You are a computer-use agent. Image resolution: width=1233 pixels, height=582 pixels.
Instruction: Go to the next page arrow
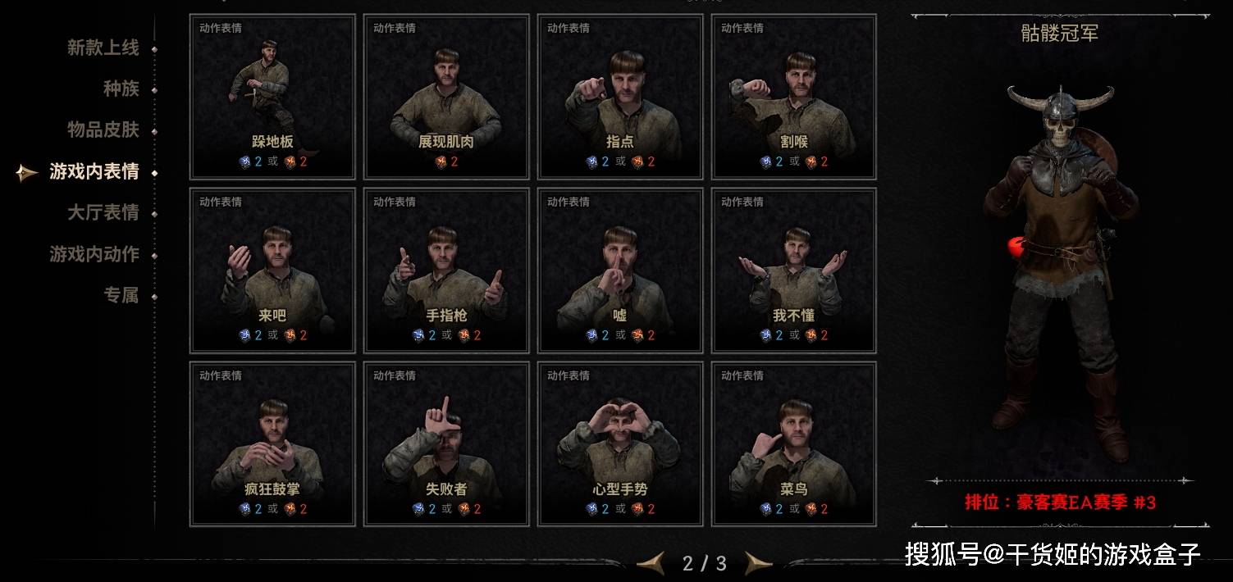[758, 563]
